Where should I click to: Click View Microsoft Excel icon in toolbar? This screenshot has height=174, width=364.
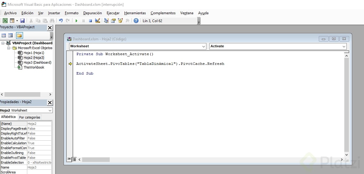pyautogui.click(x=5, y=21)
